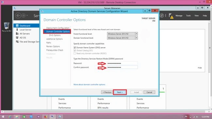The height and width of the screenshot is (119, 212).
Task: Open Forest functional level dropdown
Action: click(x=136, y=34)
